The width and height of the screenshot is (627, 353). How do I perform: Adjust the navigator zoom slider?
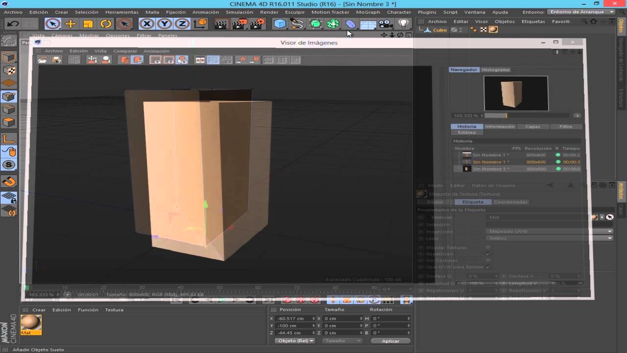click(527, 116)
